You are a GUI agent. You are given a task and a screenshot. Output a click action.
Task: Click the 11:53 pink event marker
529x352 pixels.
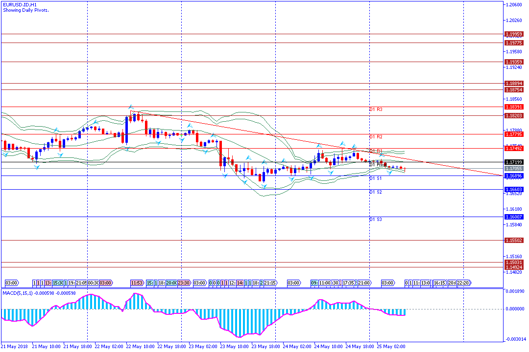137,283
